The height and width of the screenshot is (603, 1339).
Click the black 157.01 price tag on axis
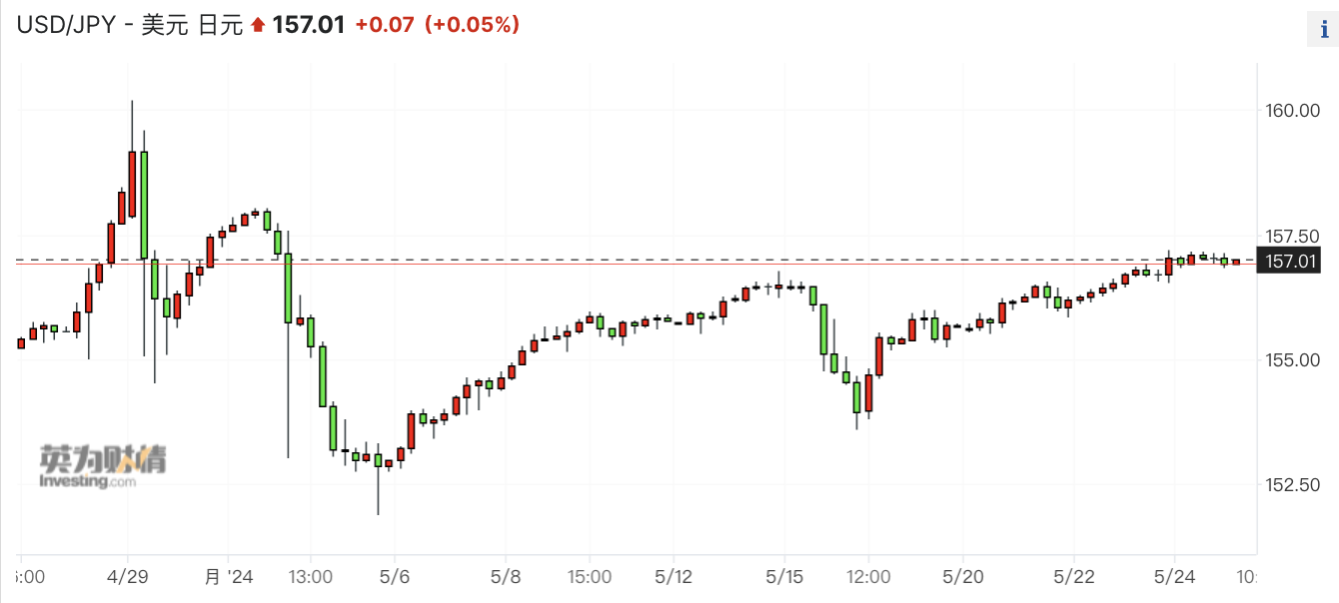[x=1295, y=262]
